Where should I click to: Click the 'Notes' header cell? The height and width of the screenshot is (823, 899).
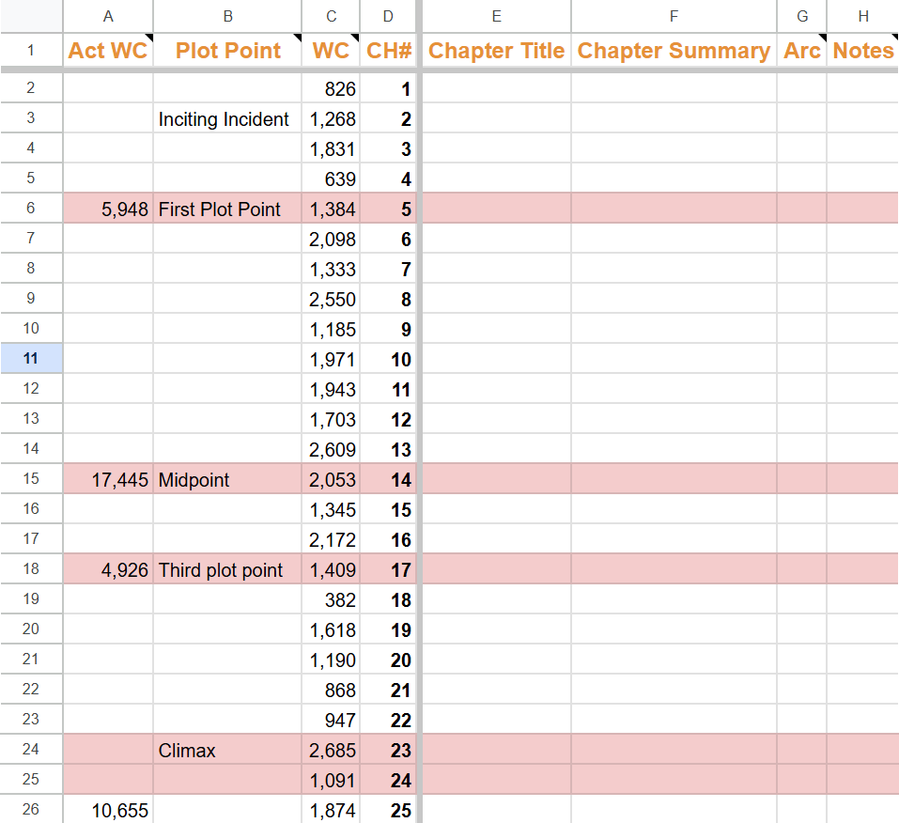[862, 51]
